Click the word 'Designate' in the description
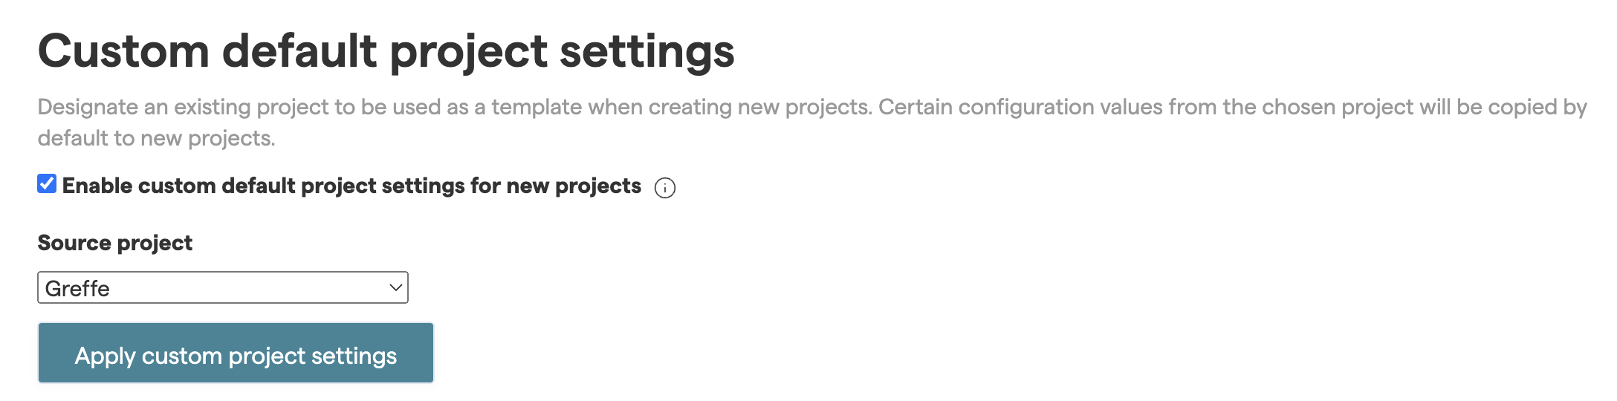1617x401 pixels. point(87,108)
